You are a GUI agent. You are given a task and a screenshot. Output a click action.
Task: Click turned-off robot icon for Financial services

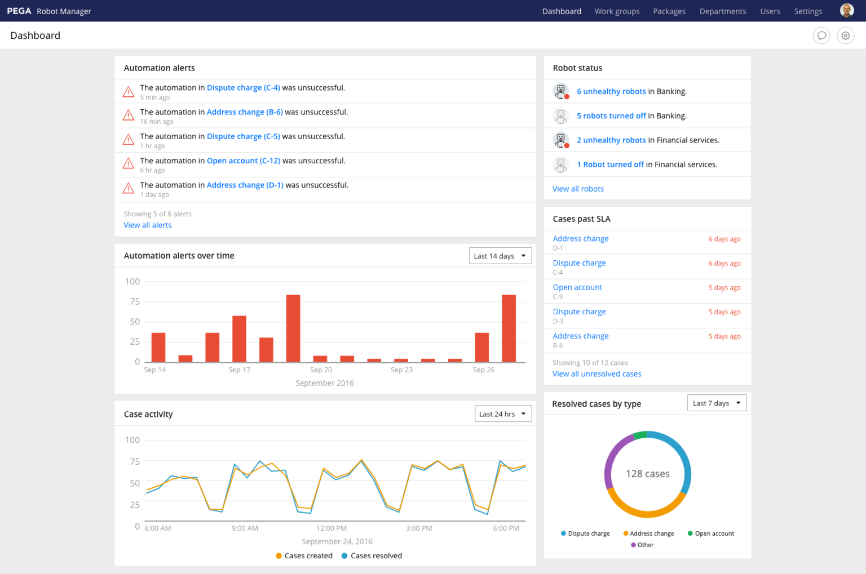point(560,164)
